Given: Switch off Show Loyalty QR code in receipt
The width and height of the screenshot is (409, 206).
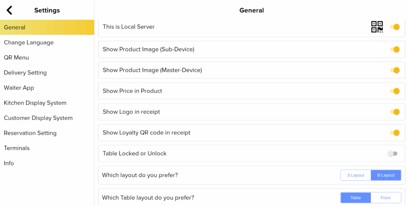Looking at the screenshot, I should (395, 133).
